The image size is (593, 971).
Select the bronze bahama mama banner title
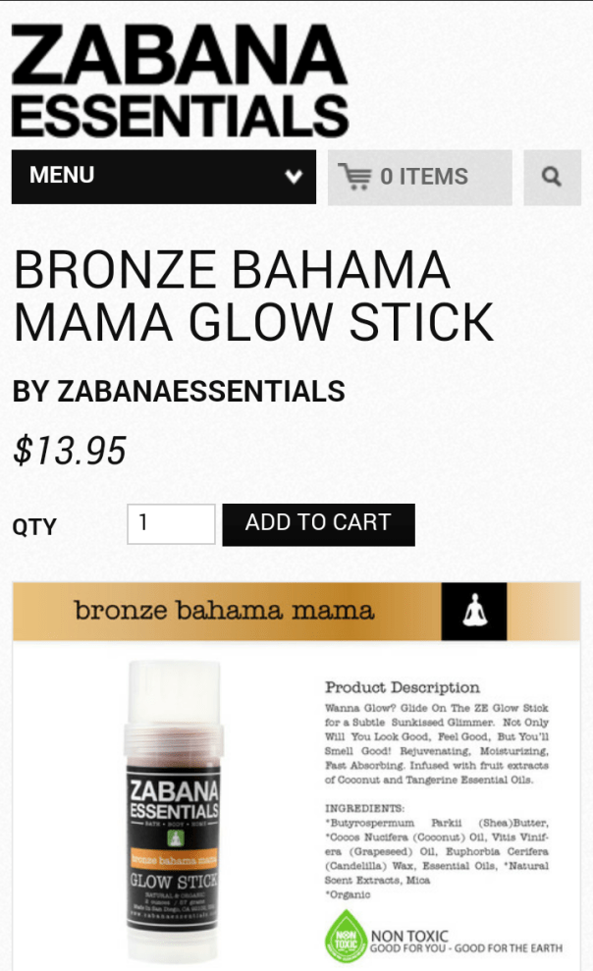pos(224,611)
